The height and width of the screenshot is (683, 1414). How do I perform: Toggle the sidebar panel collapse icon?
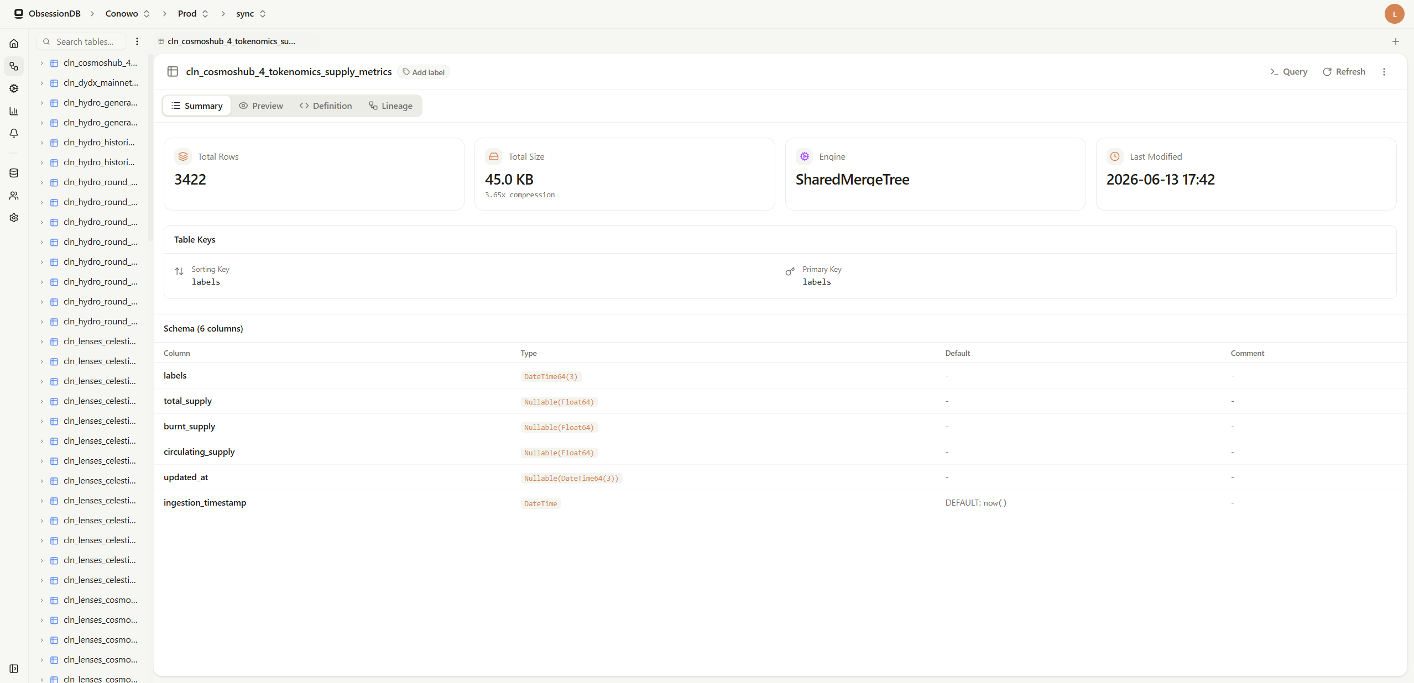tap(14, 669)
